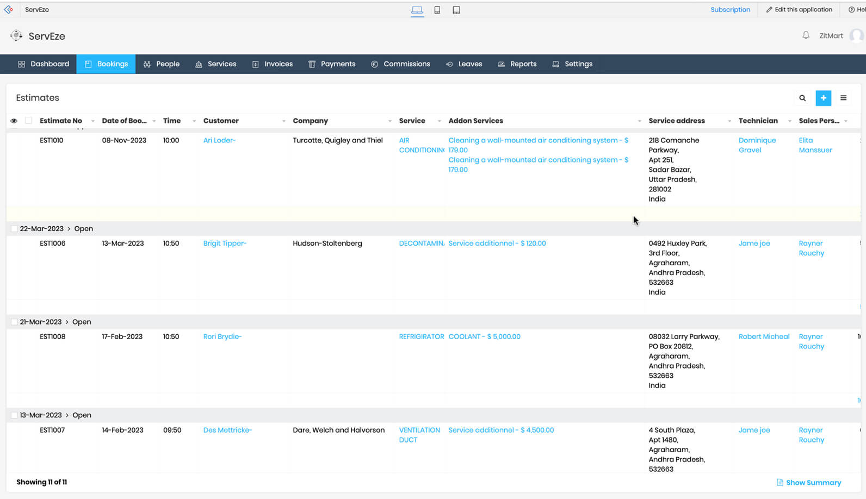
Task: Select the desktop laptop preview icon
Action: pyautogui.click(x=417, y=10)
